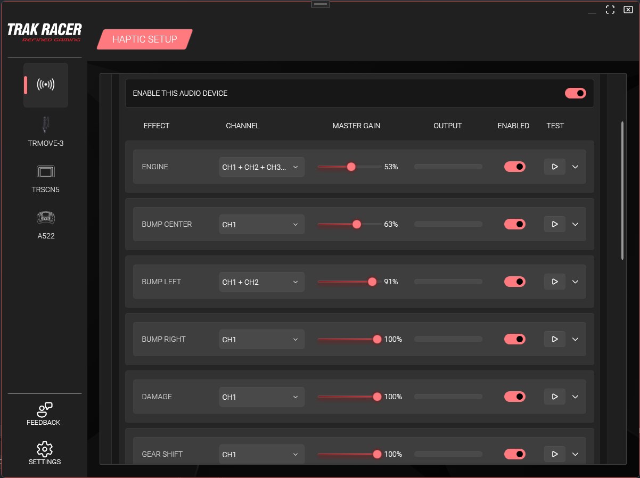The image size is (640, 478).
Task: Disable the Bump Right effect toggle
Action: click(x=515, y=339)
